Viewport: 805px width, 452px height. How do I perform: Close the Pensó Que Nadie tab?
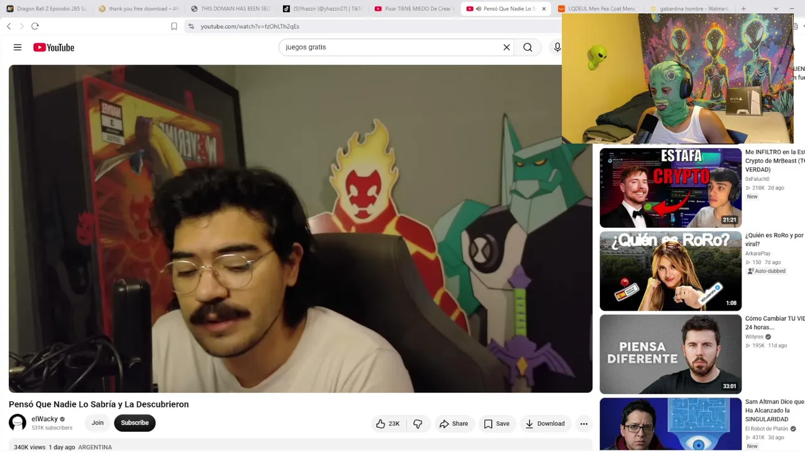point(544,9)
